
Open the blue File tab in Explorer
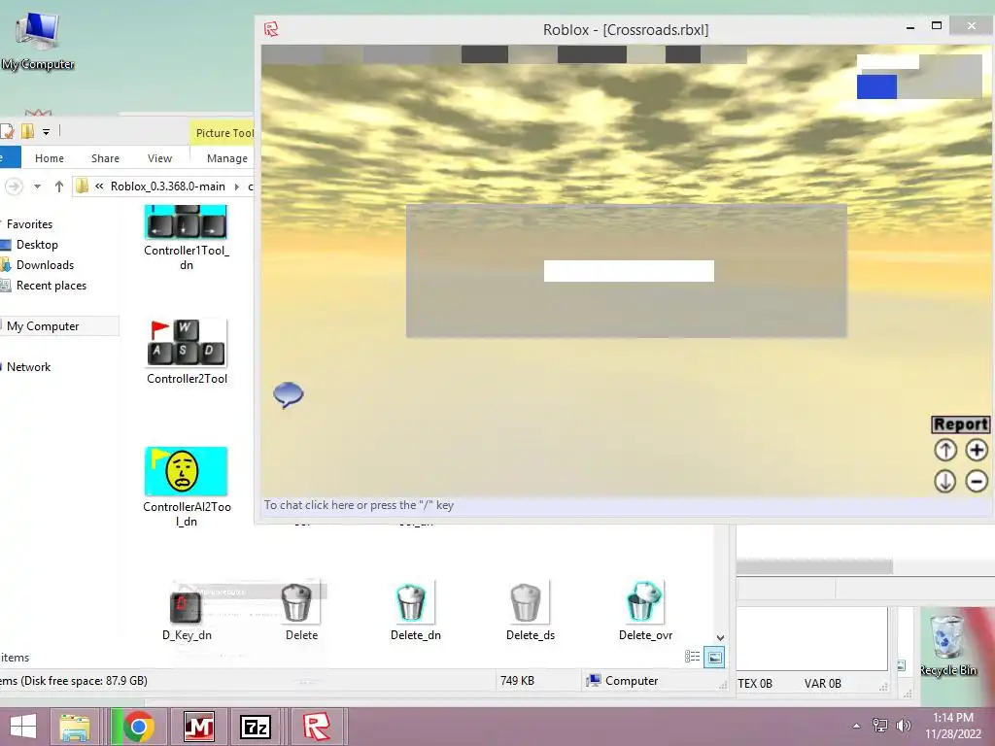coord(9,158)
